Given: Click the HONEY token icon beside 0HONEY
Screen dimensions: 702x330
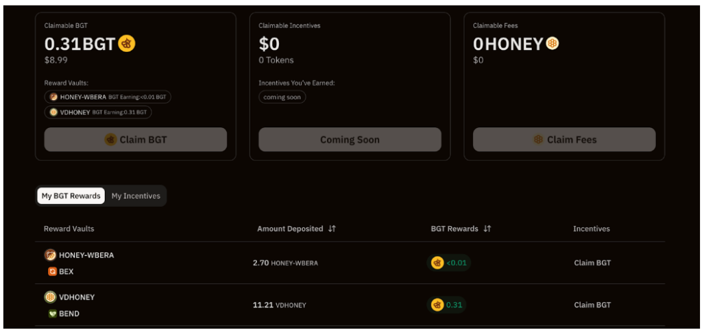Looking at the screenshot, I should coord(552,44).
